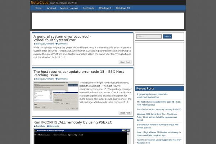Open VMware category of the vmodl.fault post
The image size is (216, 144).
pos(50,44)
